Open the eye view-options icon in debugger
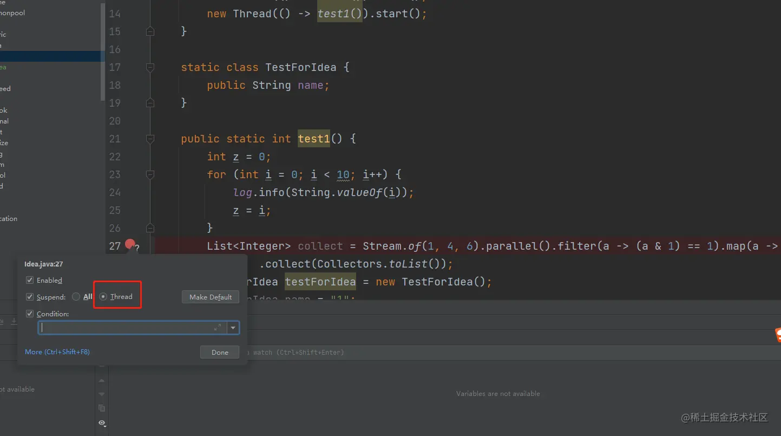 [x=102, y=423]
